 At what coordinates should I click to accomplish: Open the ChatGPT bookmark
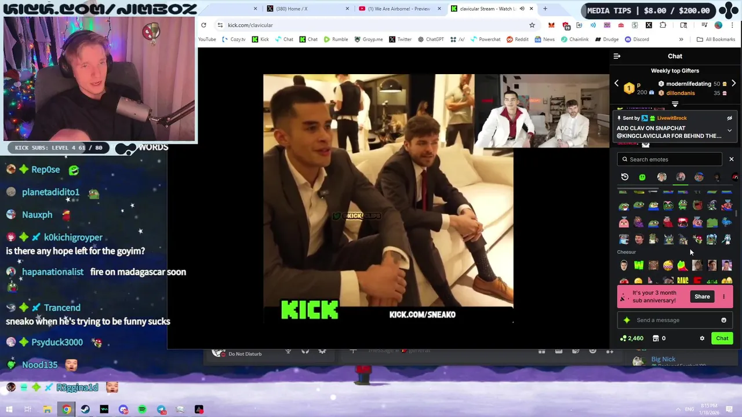pos(431,39)
